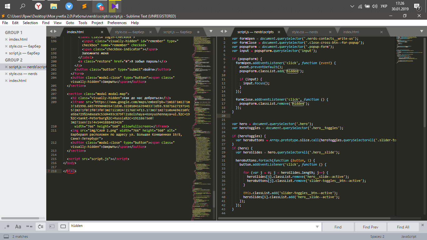Click the network icon in system tray
This screenshot has width=427, height=240.
[x=360, y=6]
